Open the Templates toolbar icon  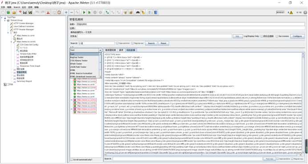(x=8, y=12)
